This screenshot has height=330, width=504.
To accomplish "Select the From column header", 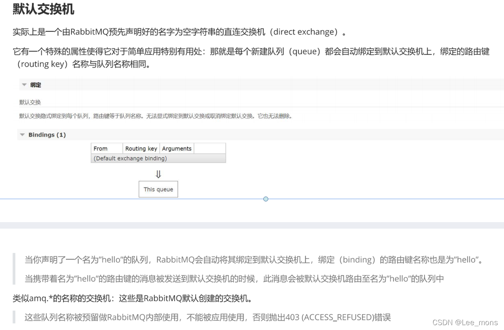I will click(x=107, y=148).
